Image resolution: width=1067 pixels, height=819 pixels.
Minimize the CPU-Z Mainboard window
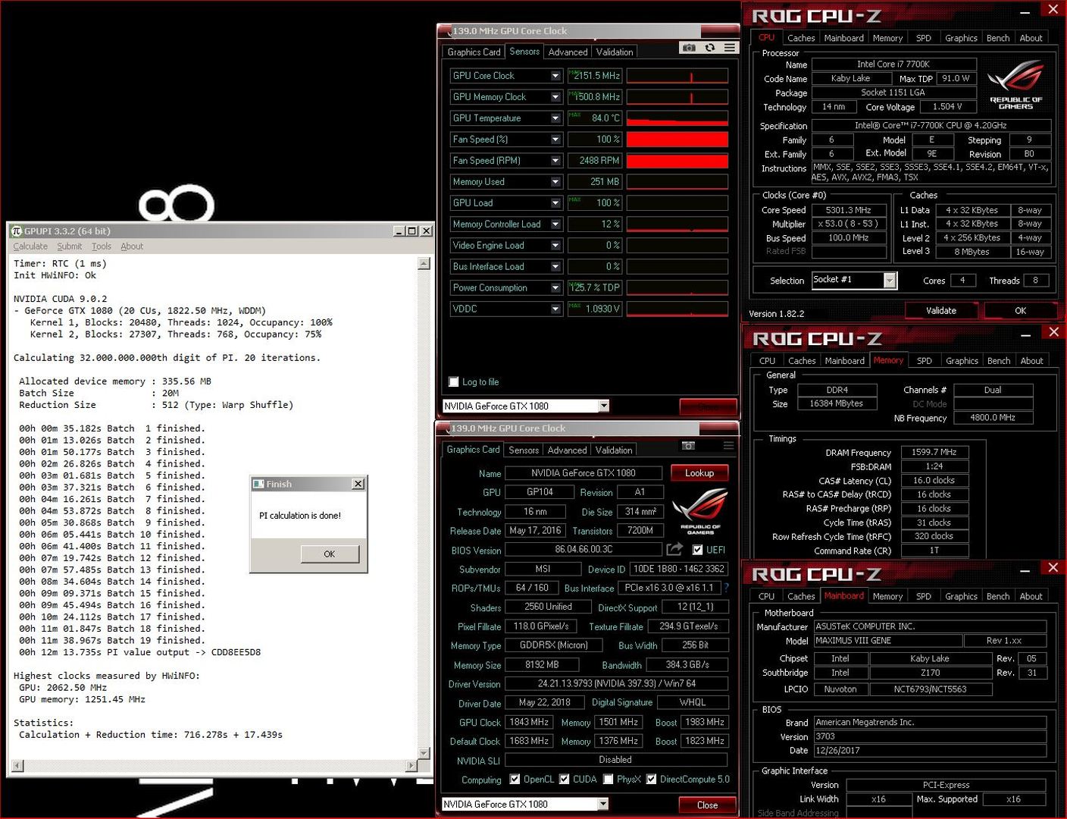[1025, 570]
